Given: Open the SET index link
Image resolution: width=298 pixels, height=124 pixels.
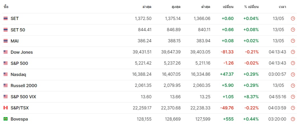Looking at the screenshot, I should 15,19.
